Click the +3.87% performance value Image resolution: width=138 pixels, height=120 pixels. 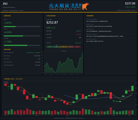[8, 23]
